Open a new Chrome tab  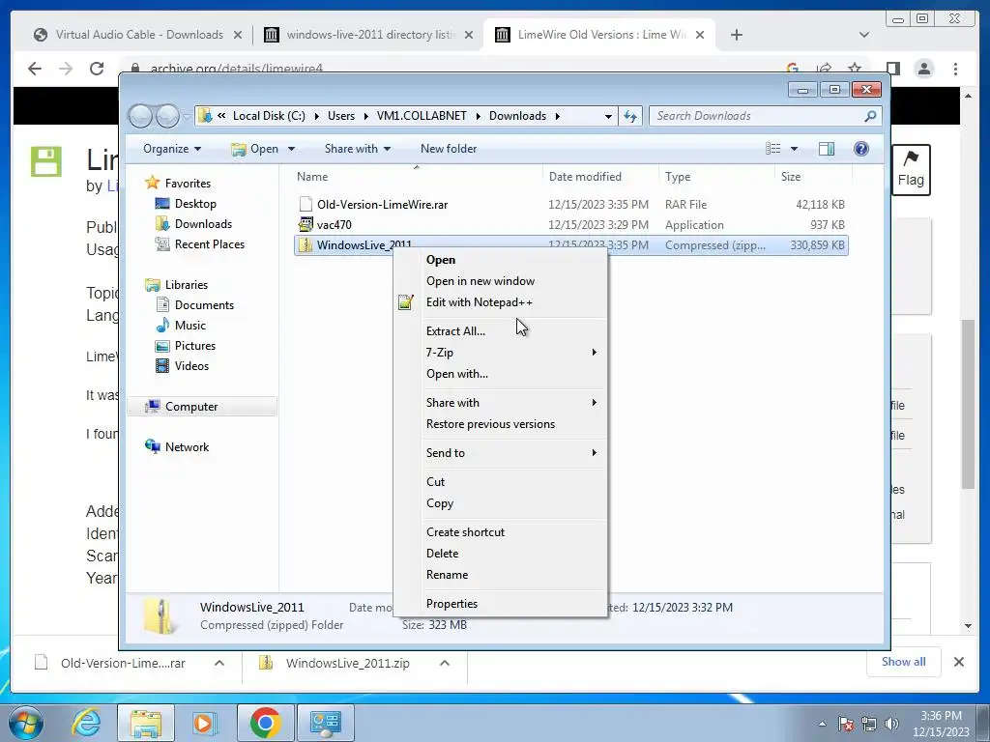click(x=736, y=35)
